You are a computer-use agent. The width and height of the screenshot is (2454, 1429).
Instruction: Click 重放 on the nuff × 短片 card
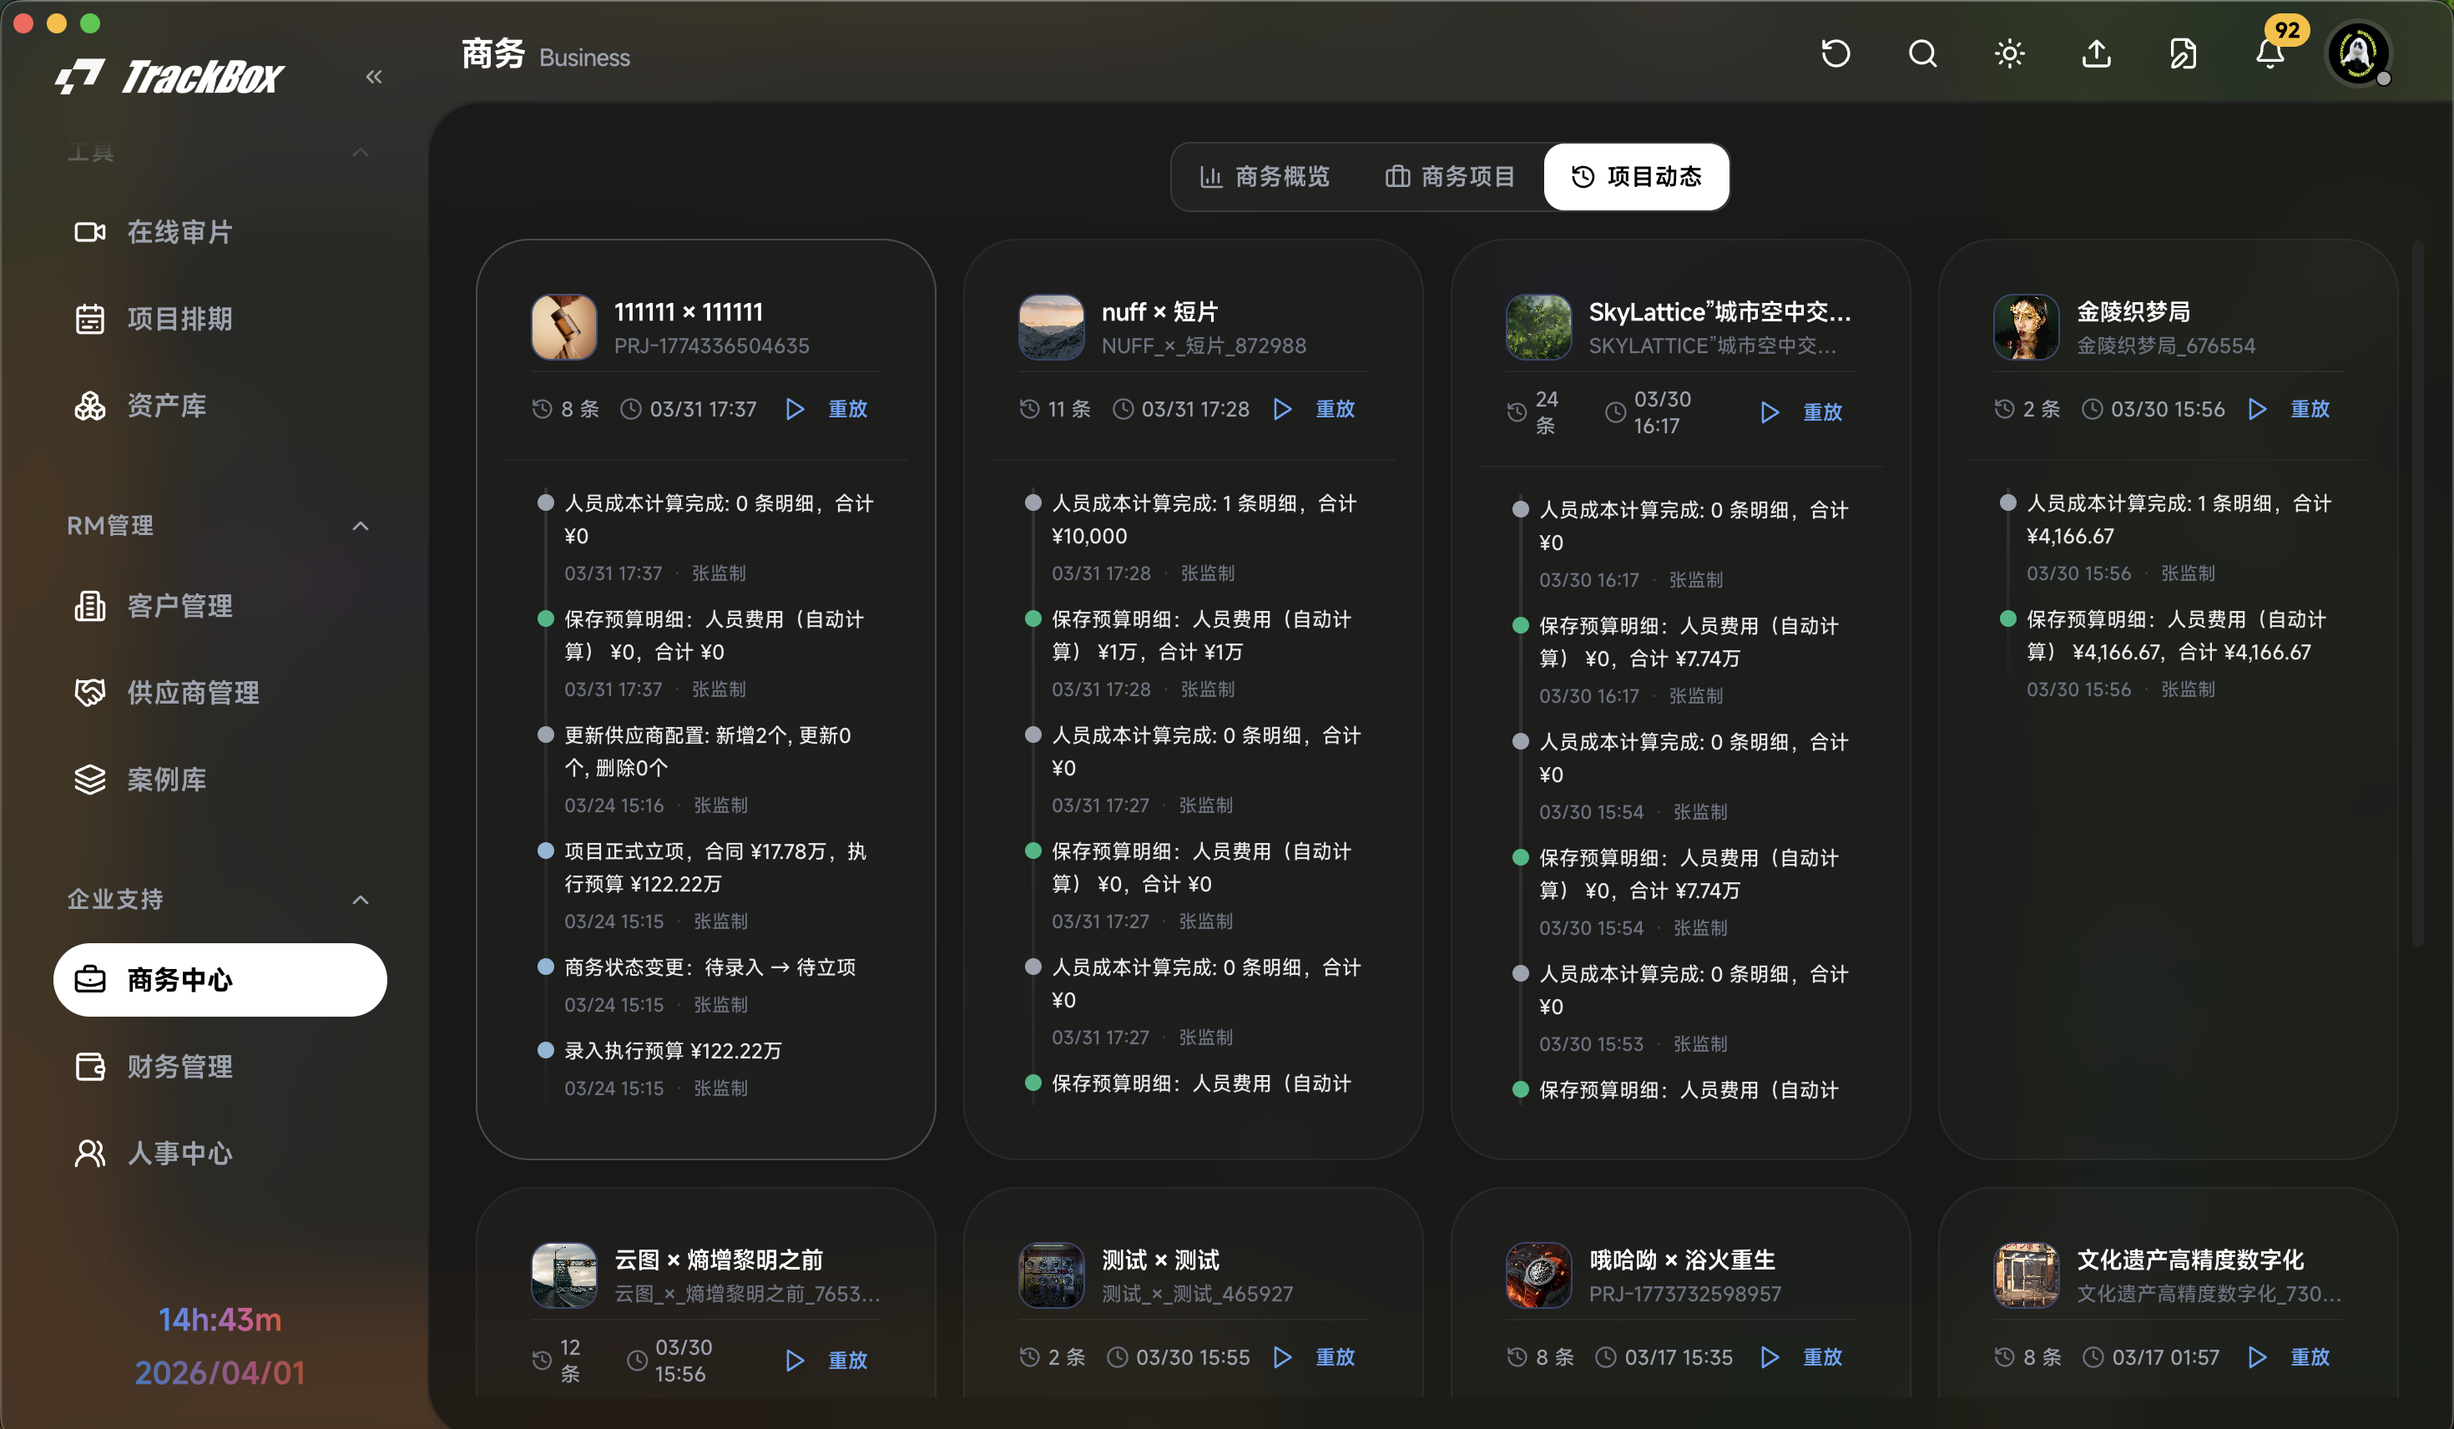point(1315,409)
